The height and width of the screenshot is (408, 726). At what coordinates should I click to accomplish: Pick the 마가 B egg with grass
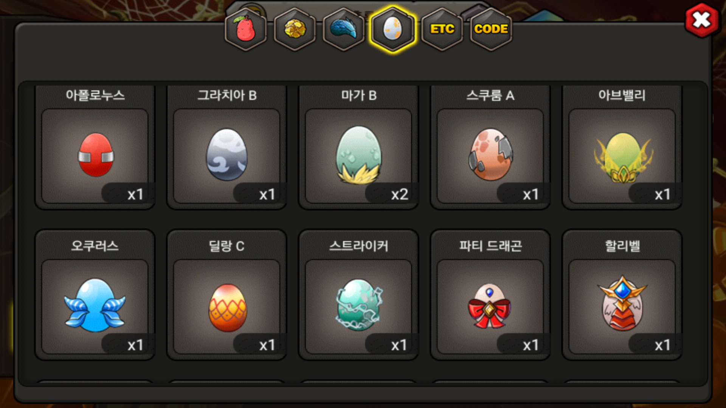click(358, 156)
